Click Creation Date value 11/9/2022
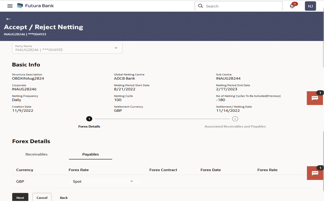 [23, 110]
